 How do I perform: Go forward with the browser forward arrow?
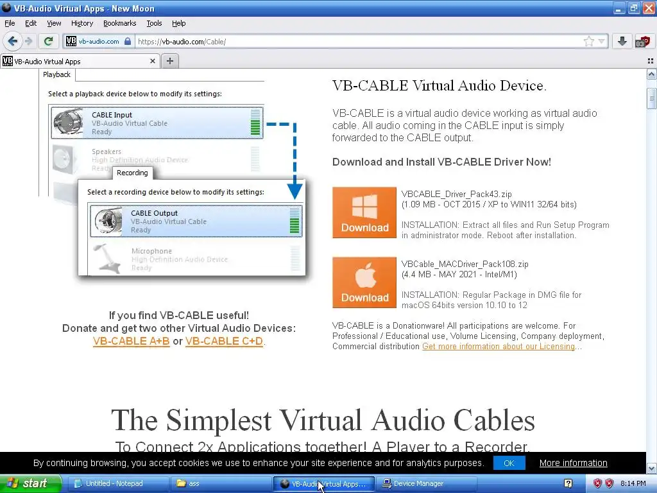[28, 41]
